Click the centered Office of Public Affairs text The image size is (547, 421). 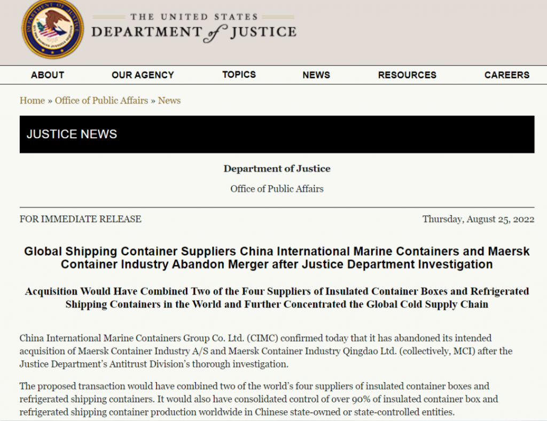pos(277,188)
